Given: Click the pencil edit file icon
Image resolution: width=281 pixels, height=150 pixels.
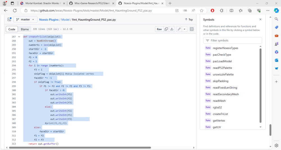Looking at the screenshot, I should (179, 29).
